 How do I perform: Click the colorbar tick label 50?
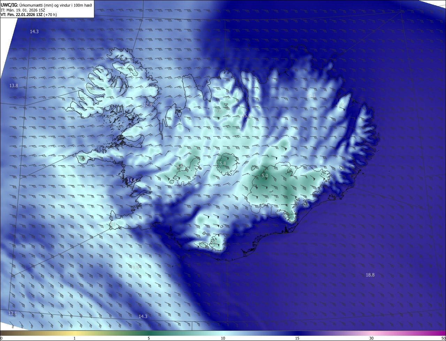(x=443, y=338)
